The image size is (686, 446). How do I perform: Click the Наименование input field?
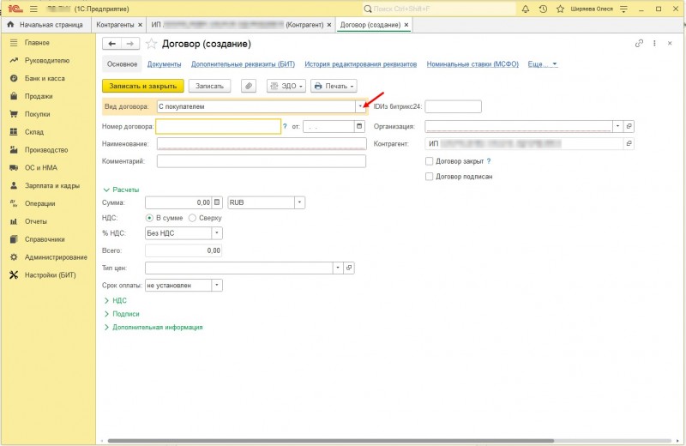tap(262, 143)
